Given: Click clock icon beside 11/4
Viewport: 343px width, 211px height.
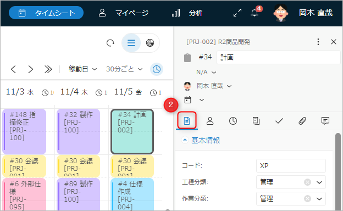Looking at the screenshot, I should pos(99,93).
